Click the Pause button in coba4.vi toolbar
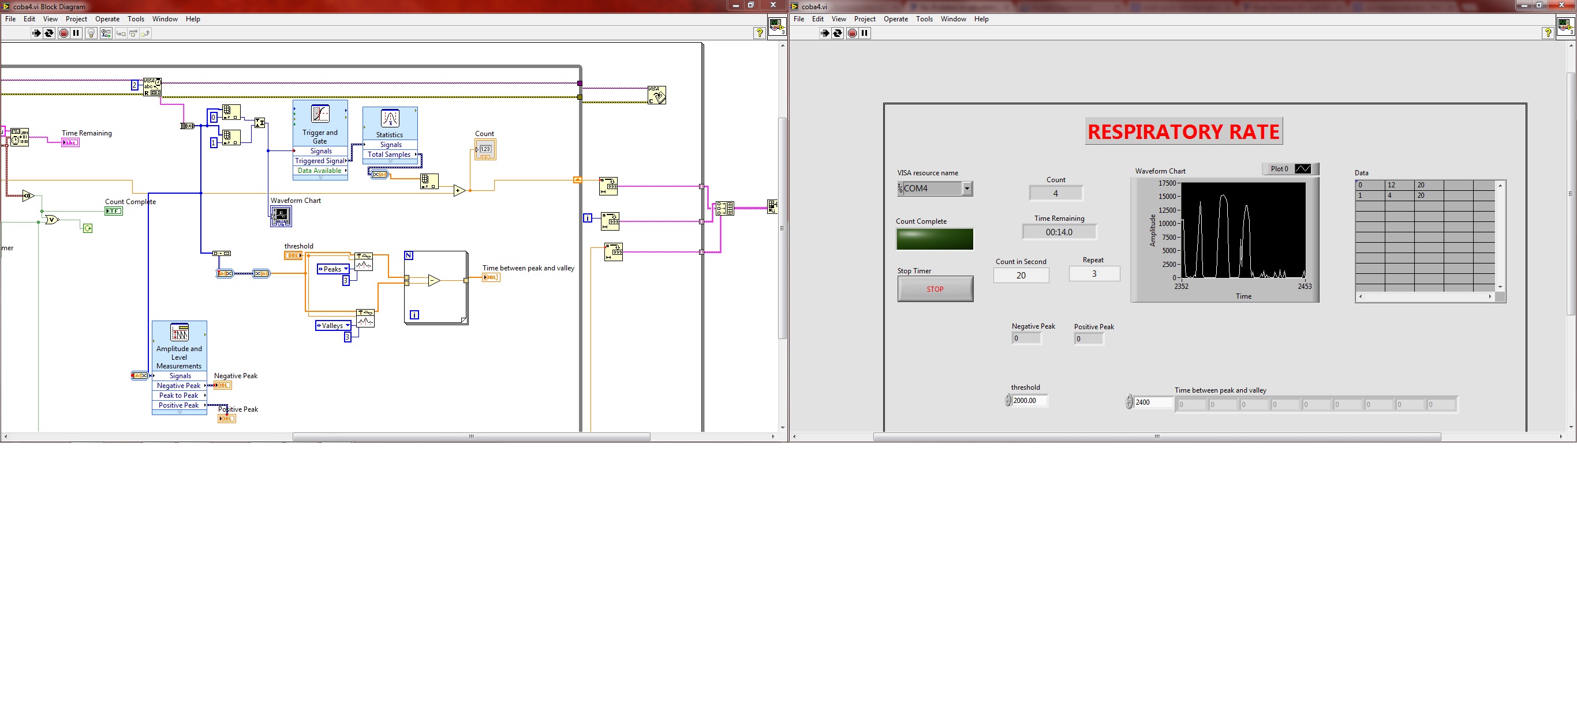1577x708 pixels. pyautogui.click(x=865, y=33)
